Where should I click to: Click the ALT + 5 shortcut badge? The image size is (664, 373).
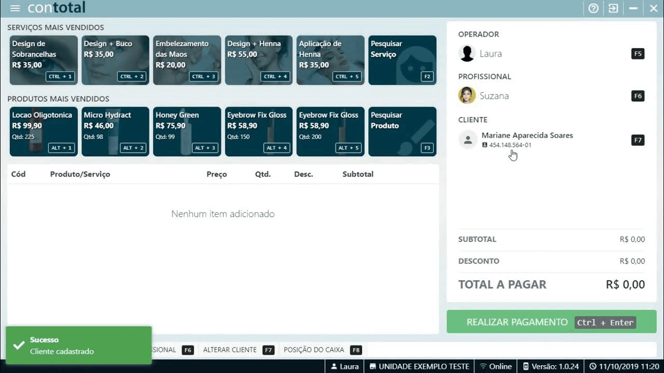pos(348,148)
